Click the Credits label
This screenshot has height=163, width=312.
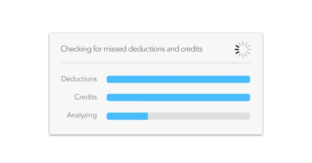(85, 97)
